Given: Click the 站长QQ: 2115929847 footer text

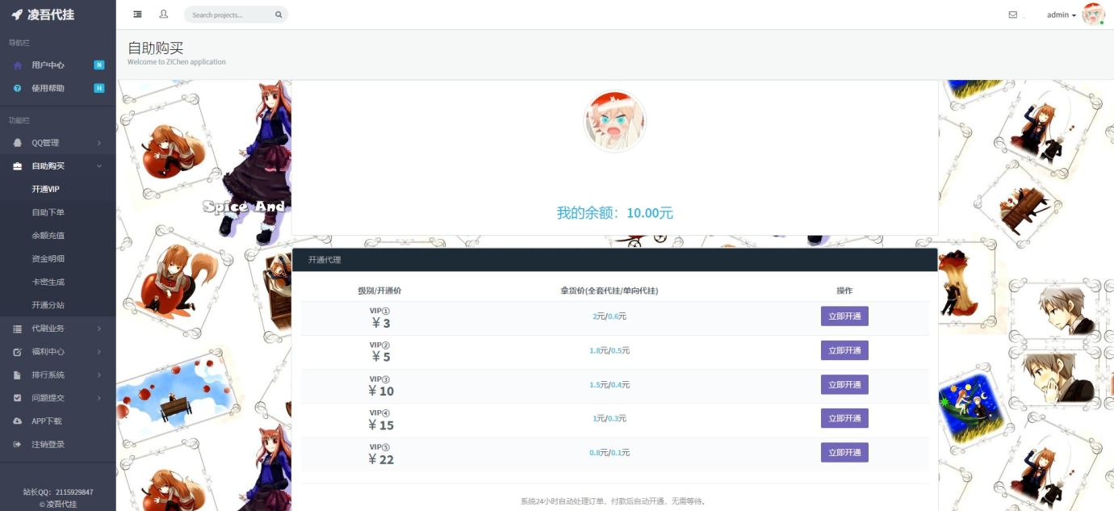Looking at the screenshot, I should pyautogui.click(x=58, y=492).
